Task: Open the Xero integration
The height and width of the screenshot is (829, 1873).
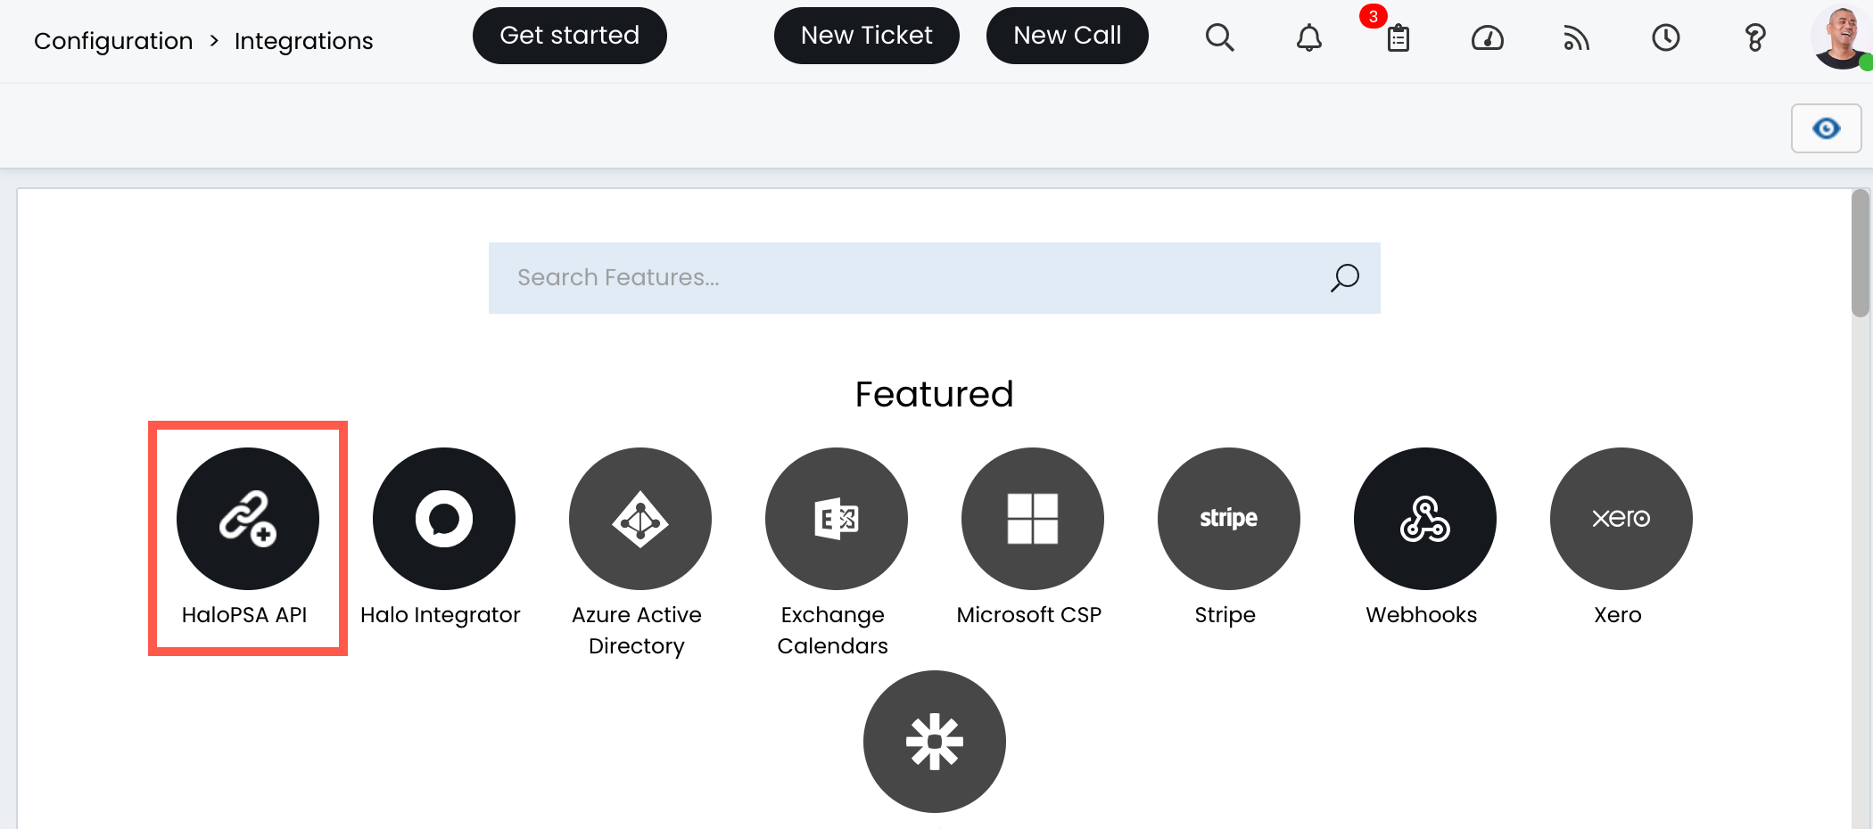Action: (1621, 519)
